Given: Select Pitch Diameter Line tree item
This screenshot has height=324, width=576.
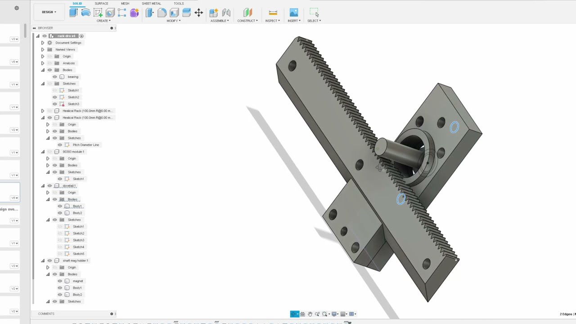Looking at the screenshot, I should pos(86,145).
